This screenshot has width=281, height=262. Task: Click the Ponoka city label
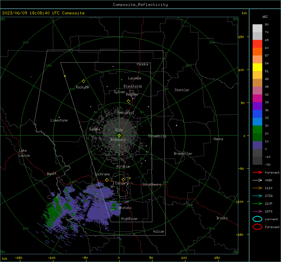(142, 64)
